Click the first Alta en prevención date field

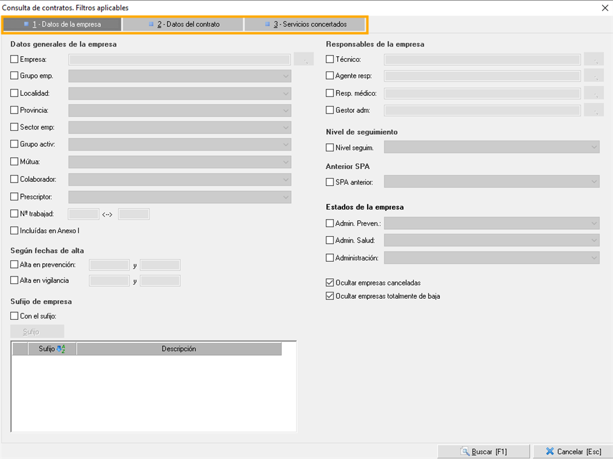pyautogui.click(x=109, y=265)
